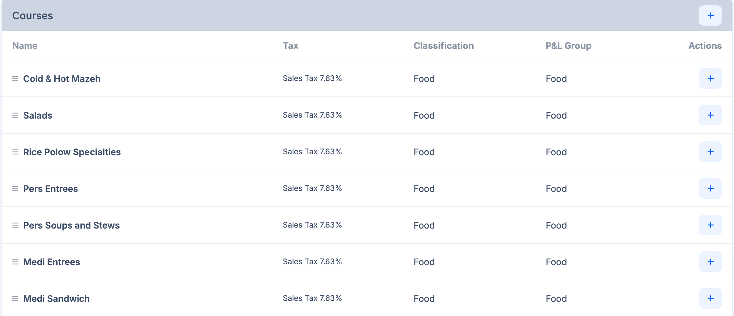Click plus button for Rice Polow Specialties
734x316 pixels.
(710, 152)
